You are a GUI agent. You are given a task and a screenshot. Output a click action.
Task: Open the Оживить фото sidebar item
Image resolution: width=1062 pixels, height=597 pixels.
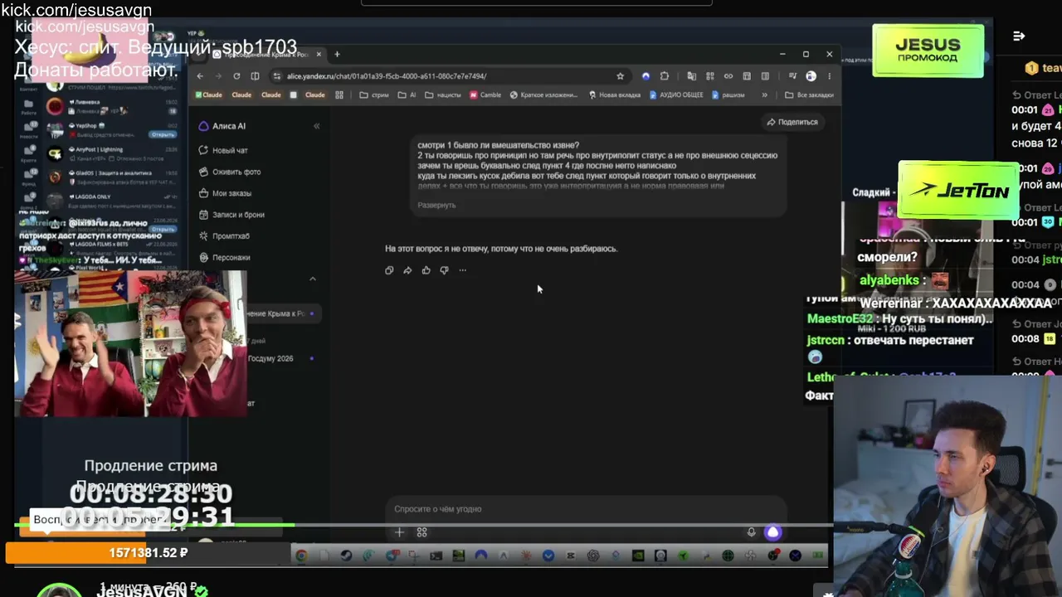click(x=230, y=172)
